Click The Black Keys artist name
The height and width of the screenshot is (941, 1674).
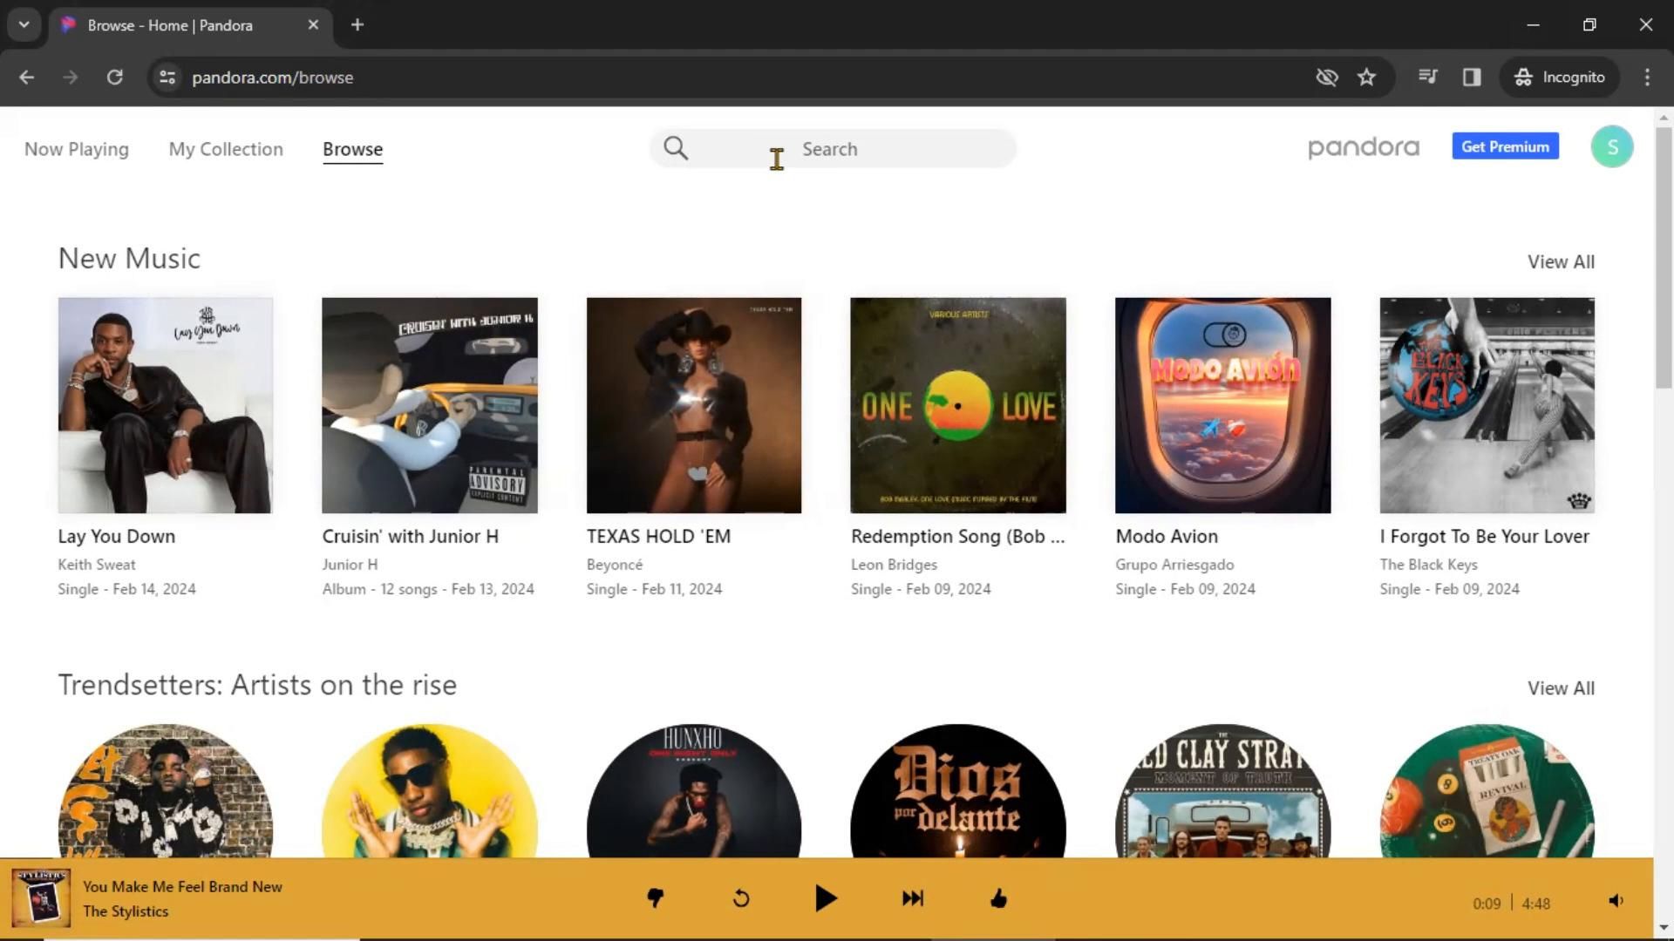tap(1428, 565)
